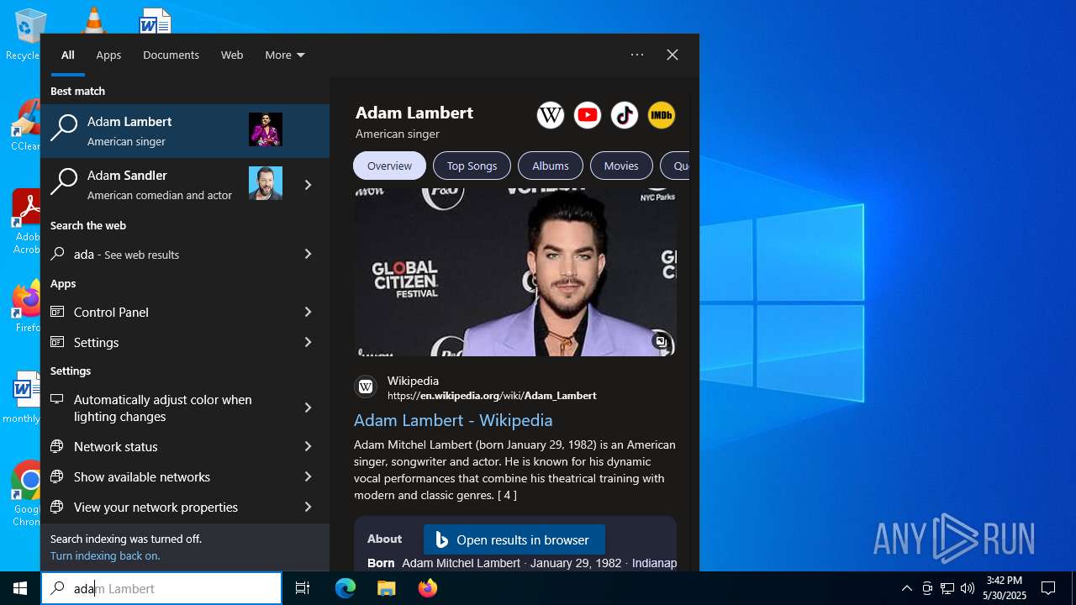1076x605 pixels.
Task: Close the search panel with the X
Action: (672, 55)
